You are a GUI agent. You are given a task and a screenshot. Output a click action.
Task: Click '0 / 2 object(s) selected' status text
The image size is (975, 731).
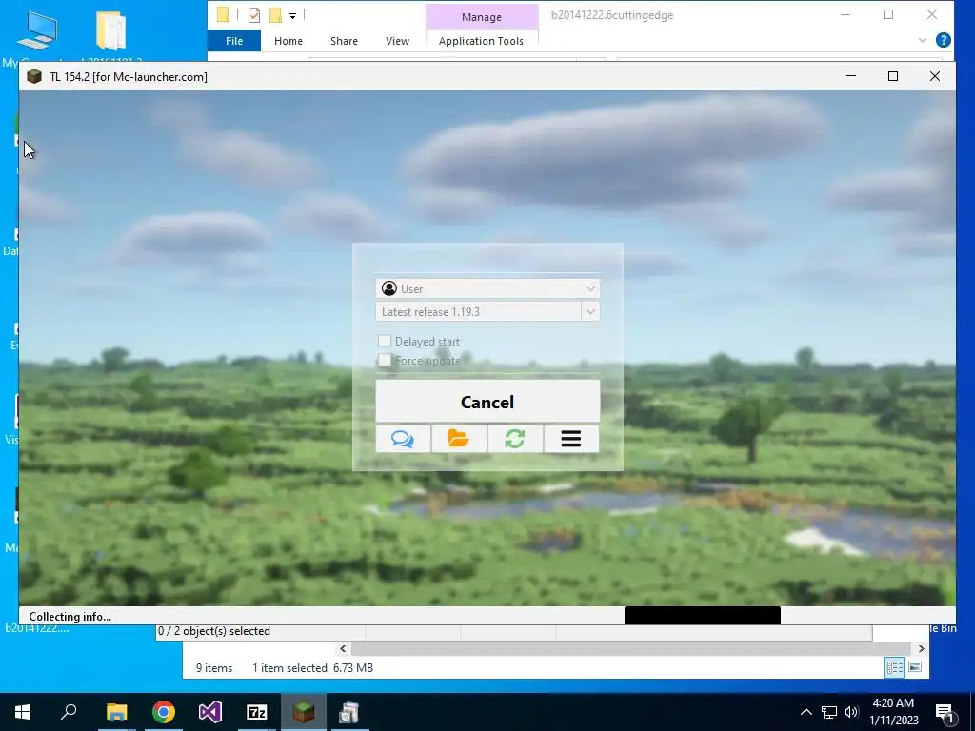214,631
